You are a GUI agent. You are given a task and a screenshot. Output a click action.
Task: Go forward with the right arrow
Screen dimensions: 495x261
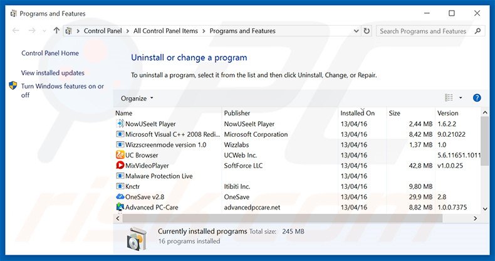(x=32, y=31)
